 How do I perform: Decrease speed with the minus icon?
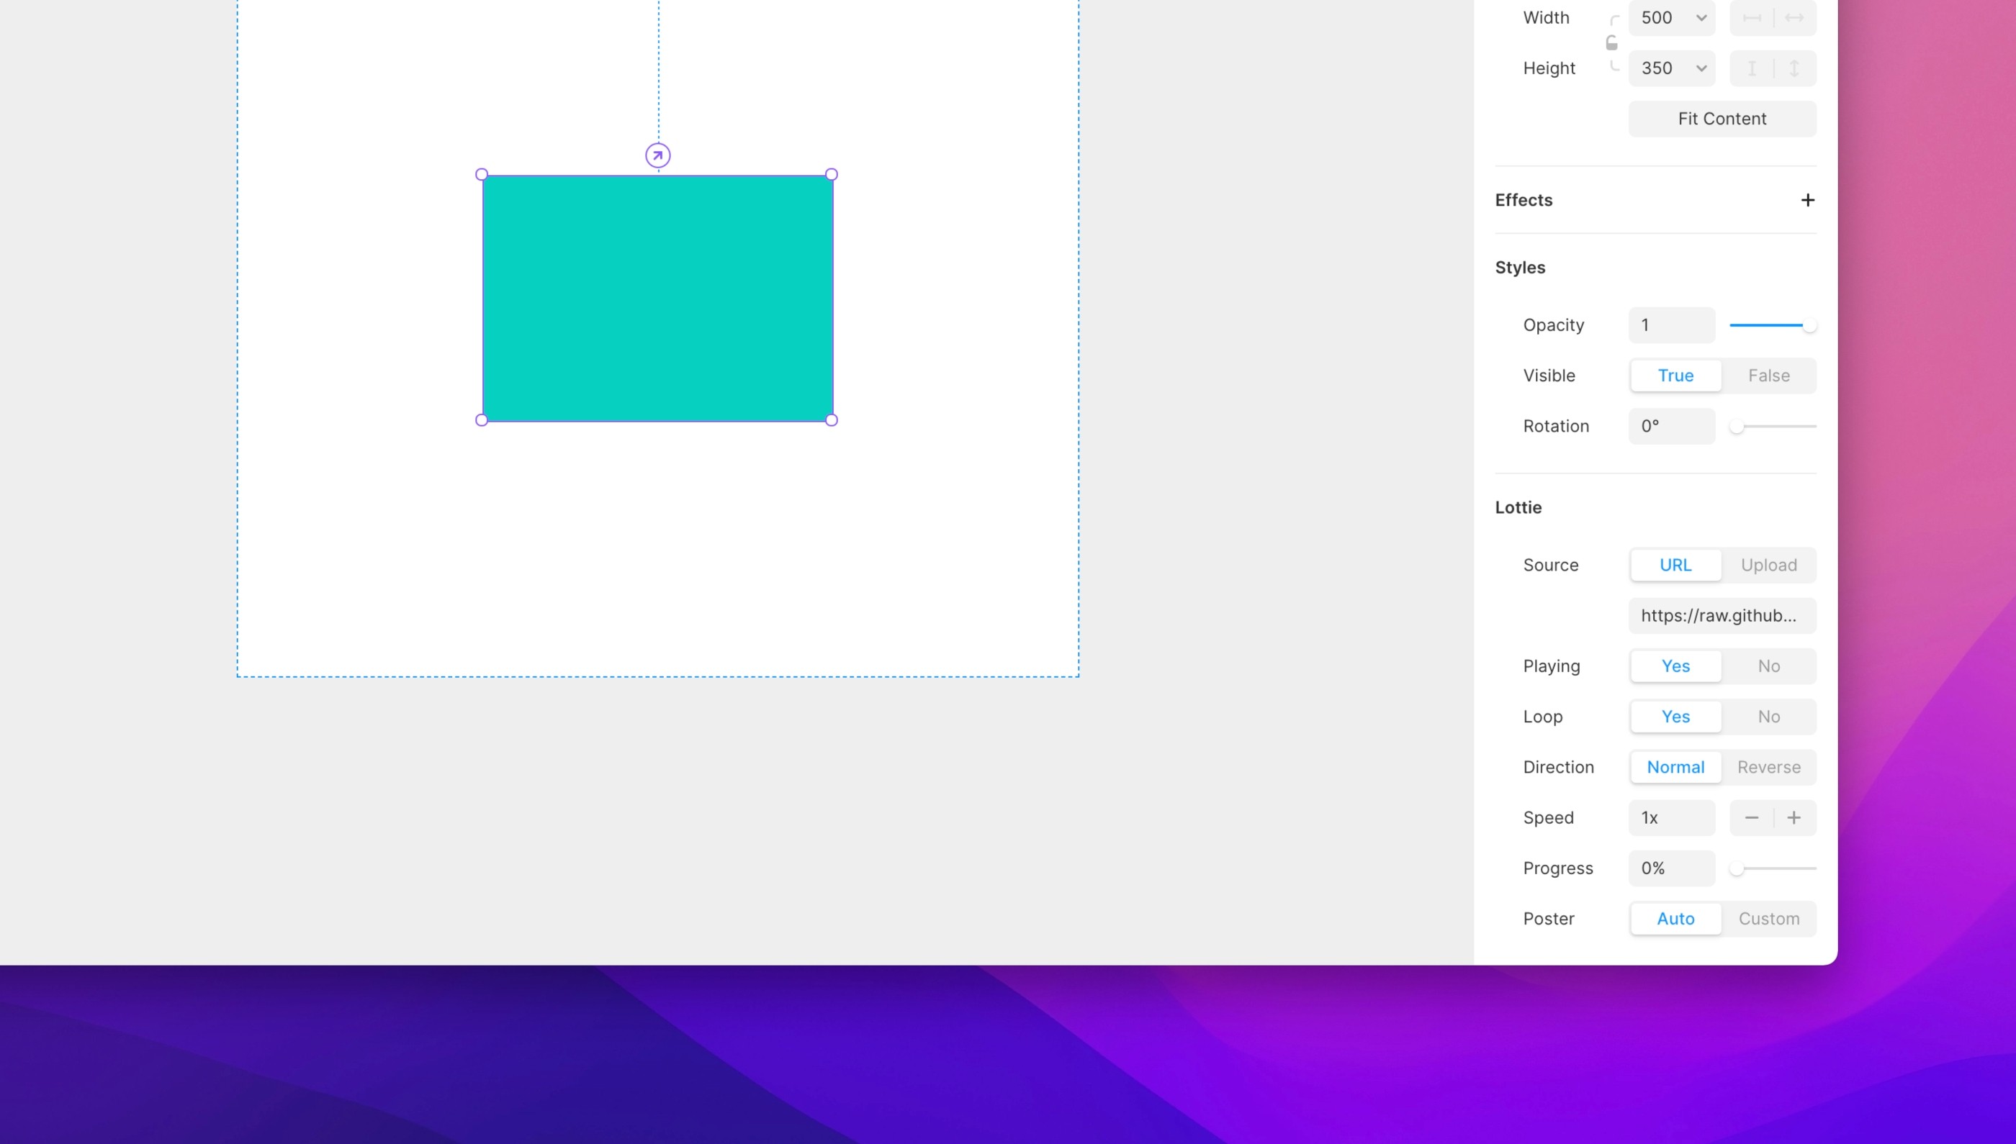1752,818
